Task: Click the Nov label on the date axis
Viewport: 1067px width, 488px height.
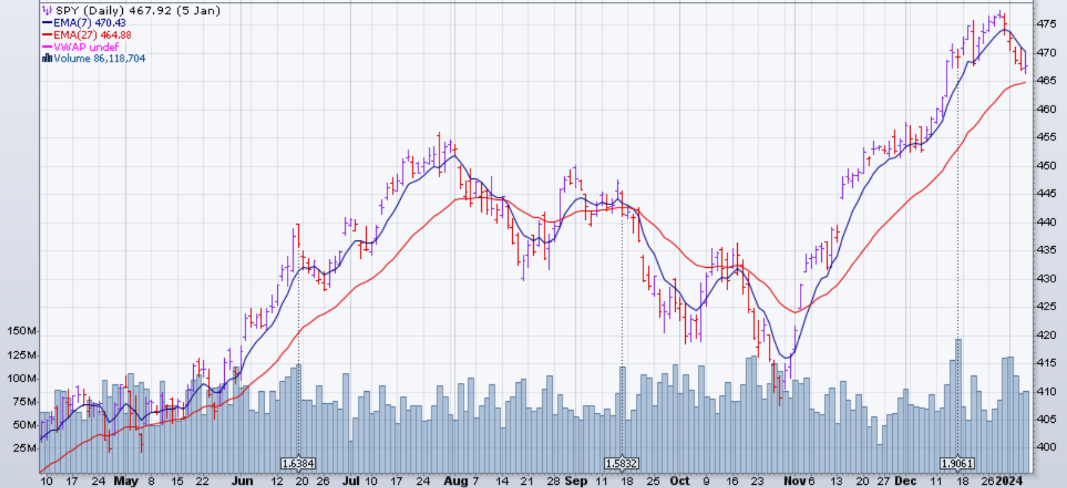Action: [x=794, y=481]
